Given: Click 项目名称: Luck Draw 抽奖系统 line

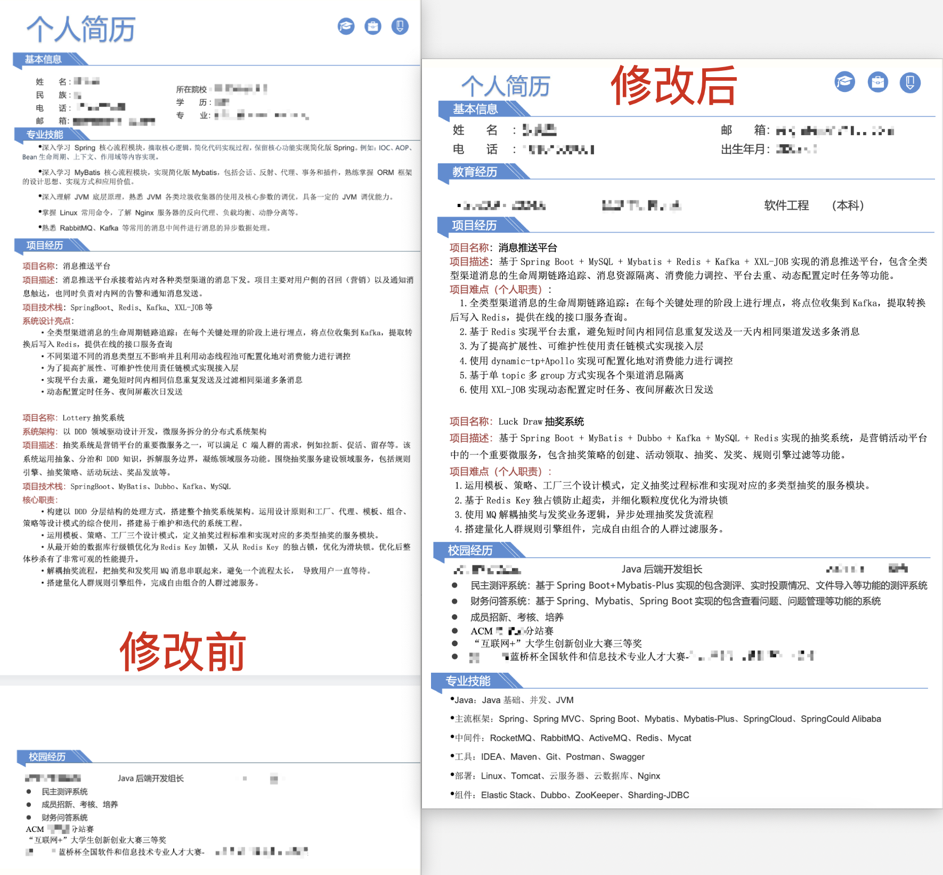Looking at the screenshot, I should (x=517, y=422).
